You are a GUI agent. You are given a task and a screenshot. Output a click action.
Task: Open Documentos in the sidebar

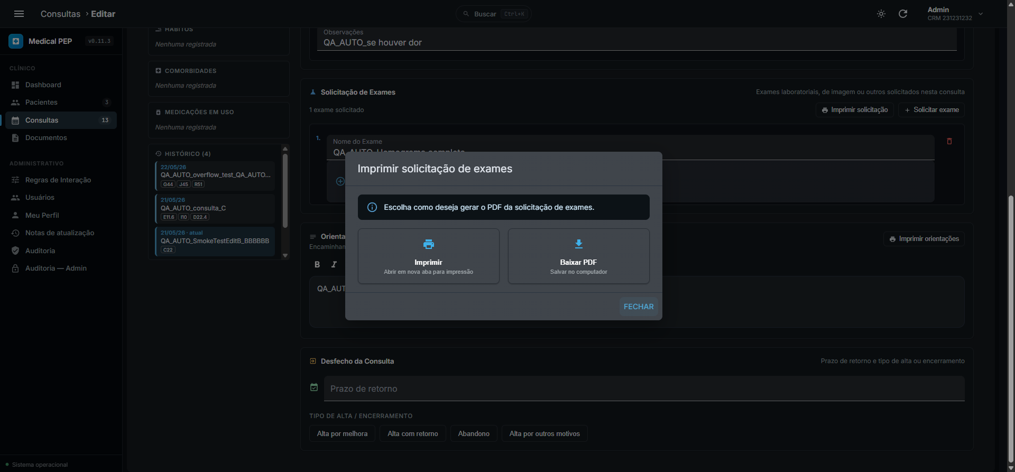point(61,137)
